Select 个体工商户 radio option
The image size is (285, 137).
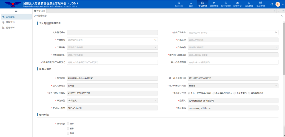coord(235,93)
